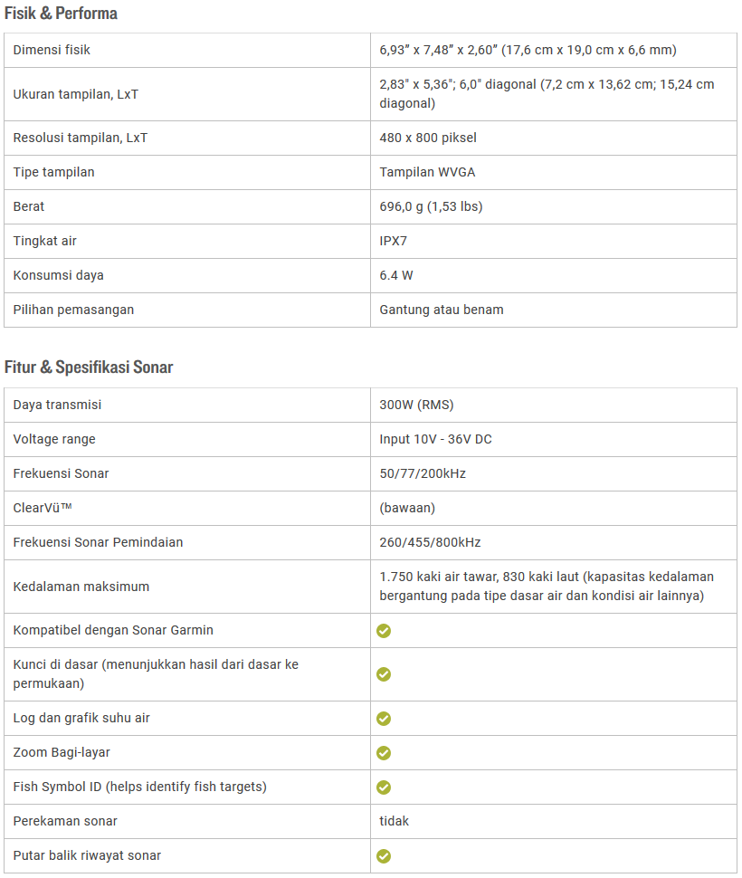This screenshot has height=878, width=742.
Task: Click the 480 x 800 piksel value
Action: point(428,138)
